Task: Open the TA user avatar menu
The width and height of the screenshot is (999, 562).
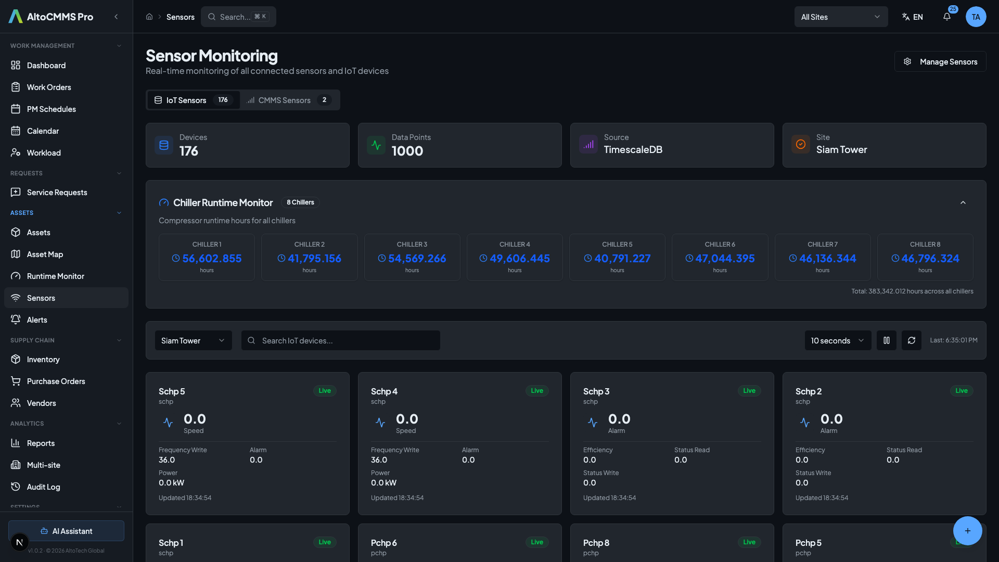Action: click(x=976, y=17)
